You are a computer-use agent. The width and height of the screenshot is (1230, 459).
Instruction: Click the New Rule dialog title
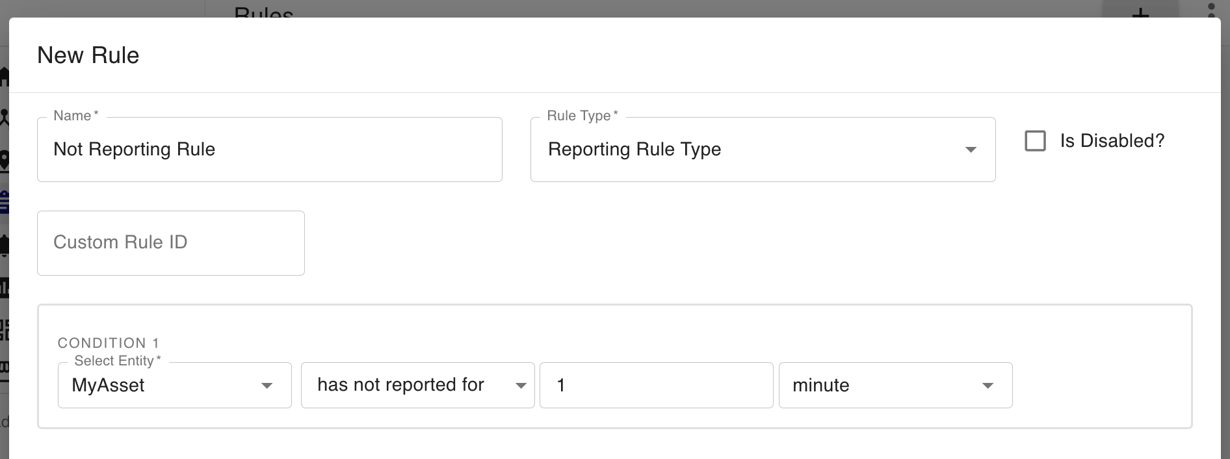(88, 55)
